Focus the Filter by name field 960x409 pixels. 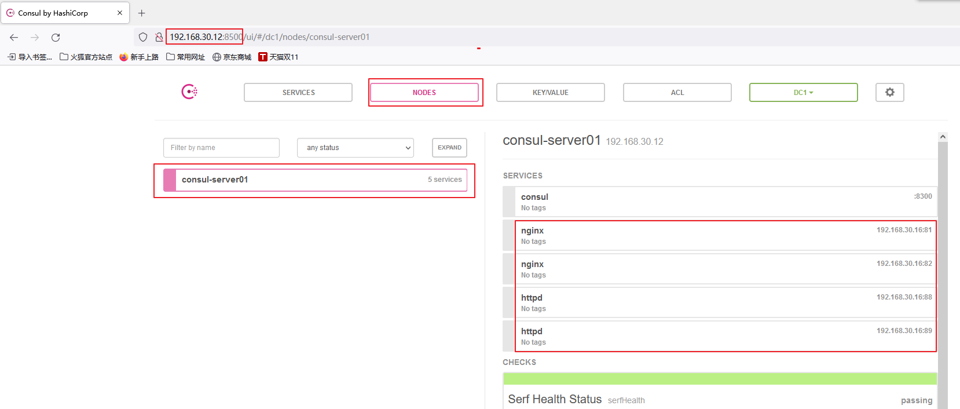(x=221, y=148)
